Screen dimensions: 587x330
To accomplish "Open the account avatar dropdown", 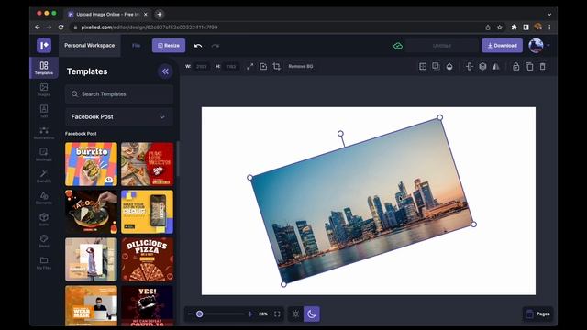I will tap(539, 46).
